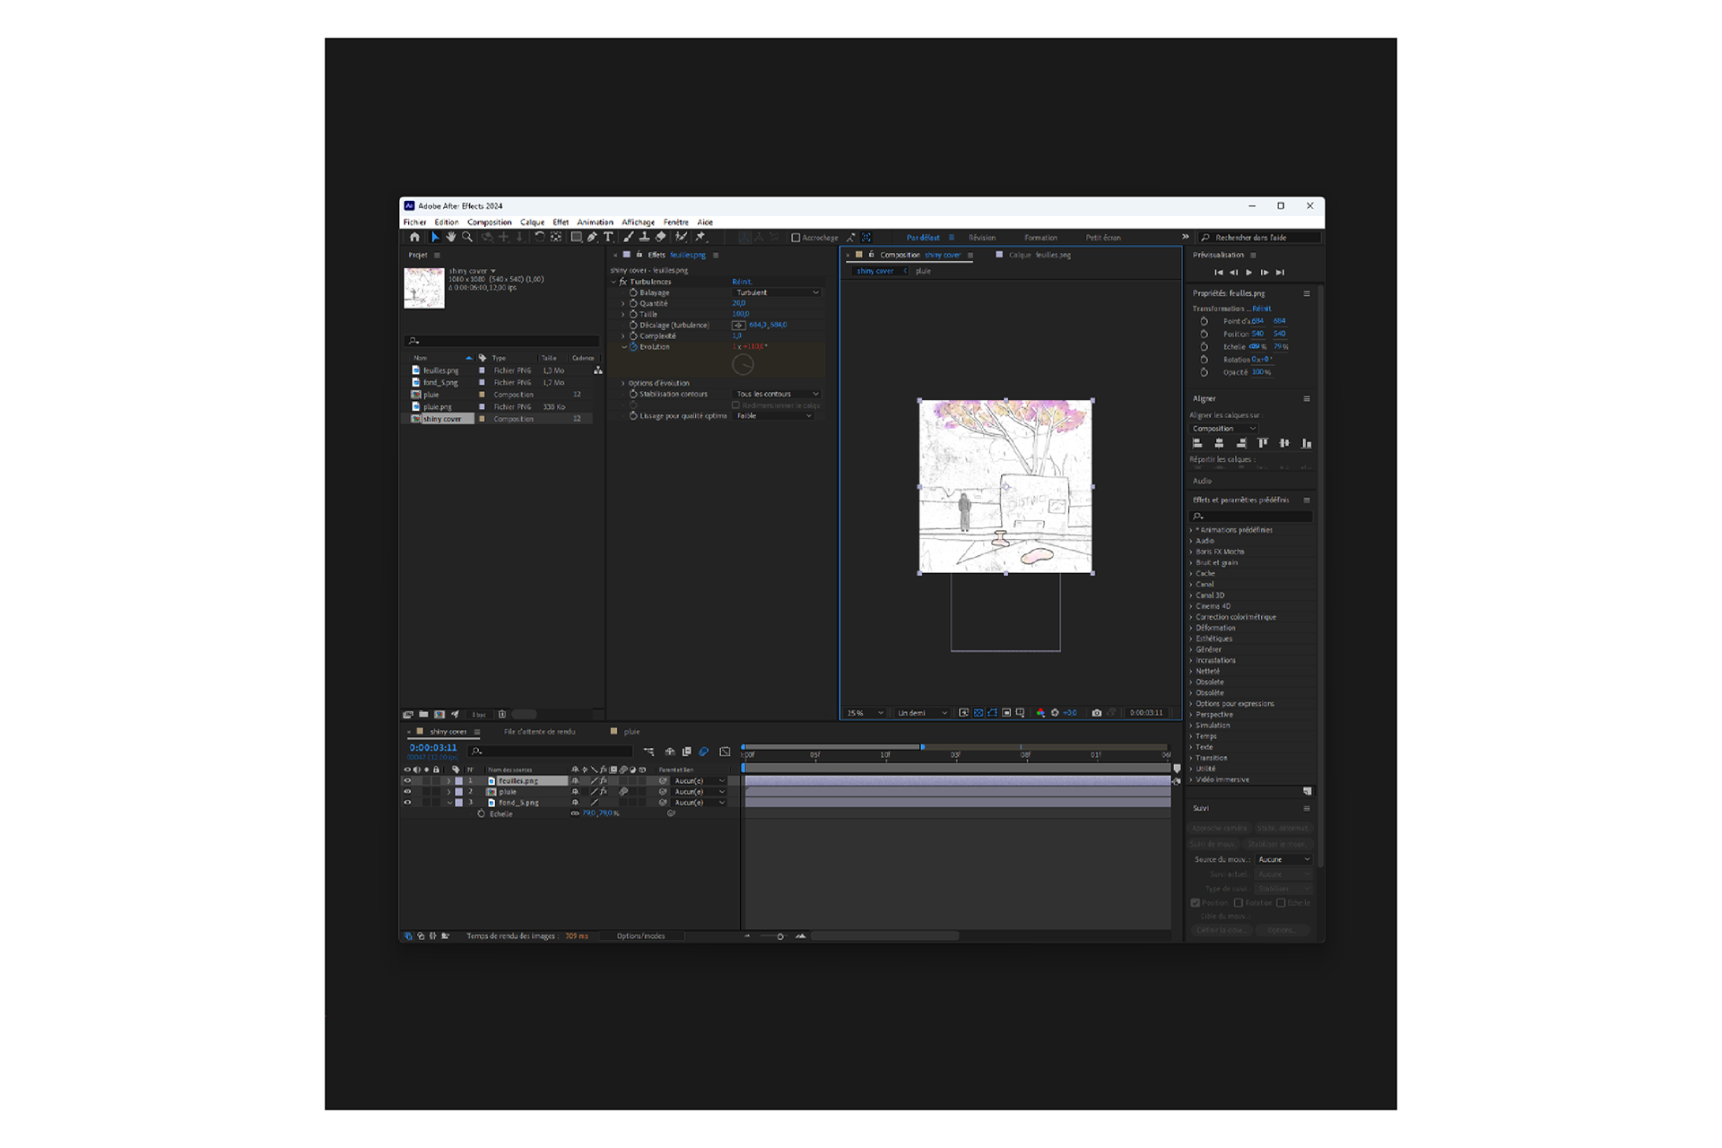Hide the feuilles.png layer with the eye

(x=407, y=781)
